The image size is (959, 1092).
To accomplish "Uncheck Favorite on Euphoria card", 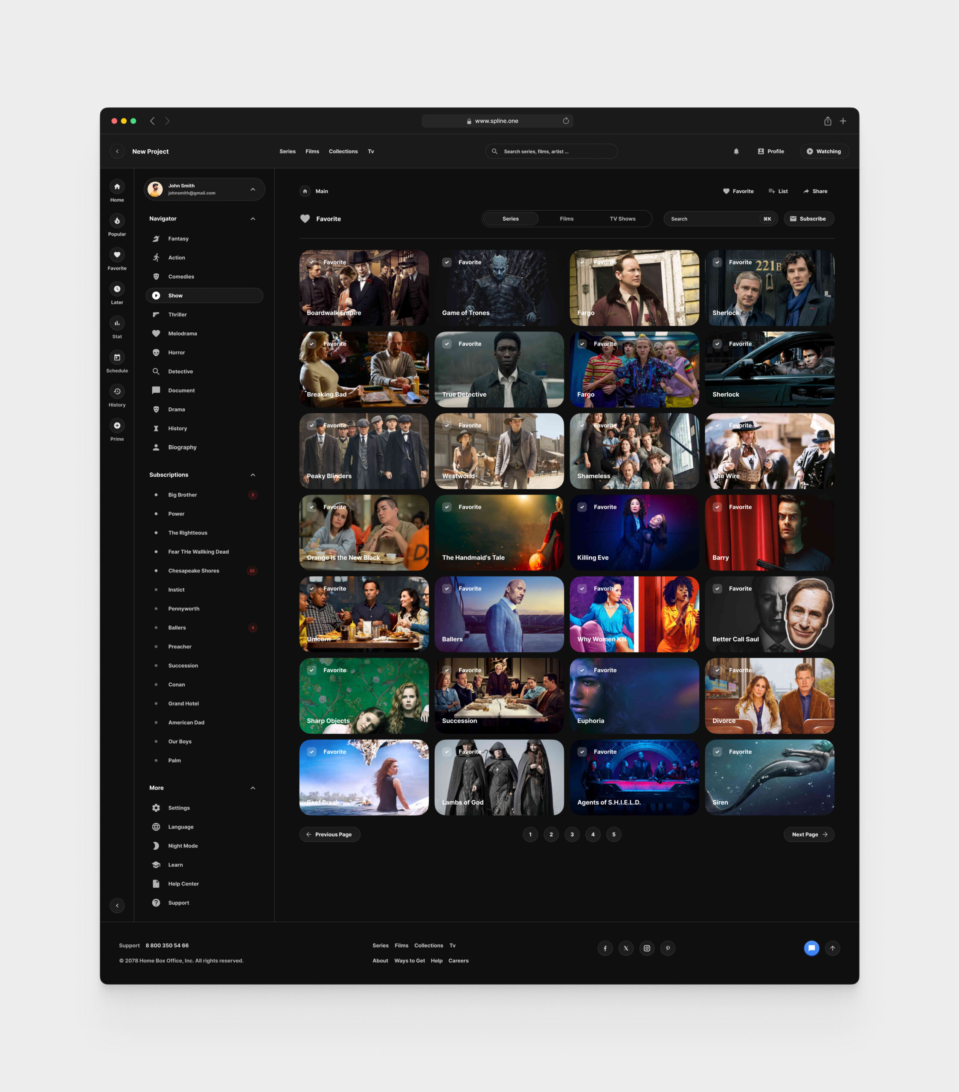I will point(582,670).
